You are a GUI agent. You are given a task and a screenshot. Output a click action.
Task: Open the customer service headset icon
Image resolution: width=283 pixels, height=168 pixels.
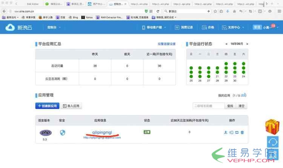pos(273,142)
